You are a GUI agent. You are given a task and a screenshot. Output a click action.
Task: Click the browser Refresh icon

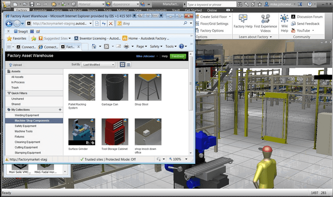point(104,23)
